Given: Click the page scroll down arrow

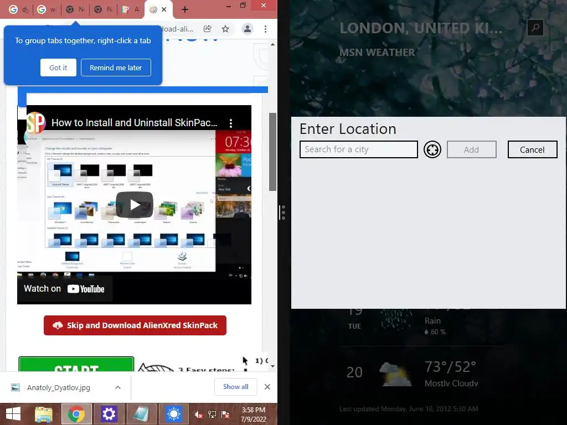Looking at the screenshot, I should coord(272,366).
